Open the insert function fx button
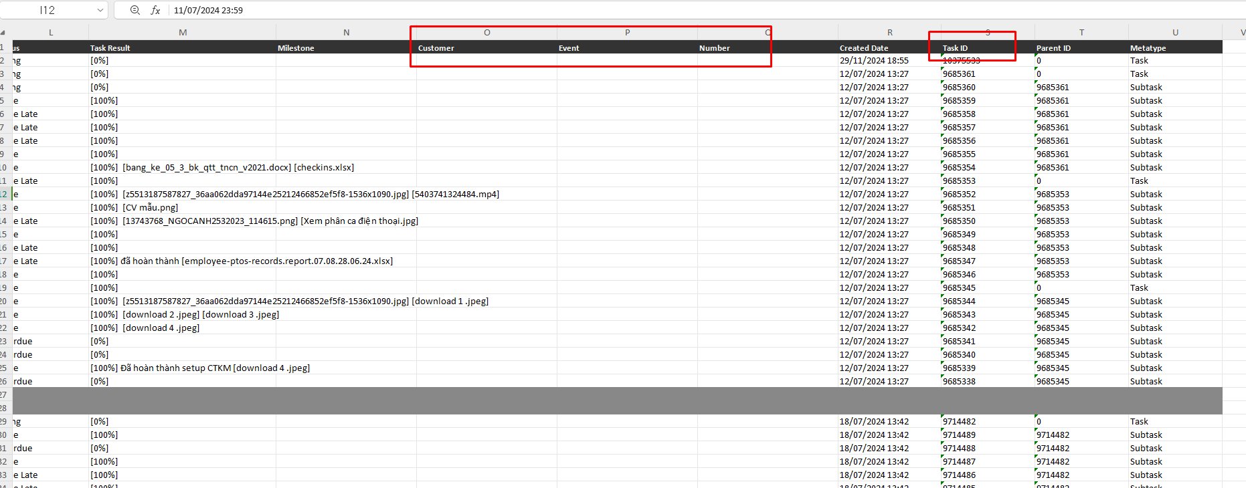Image resolution: width=1246 pixels, height=488 pixels. click(155, 10)
